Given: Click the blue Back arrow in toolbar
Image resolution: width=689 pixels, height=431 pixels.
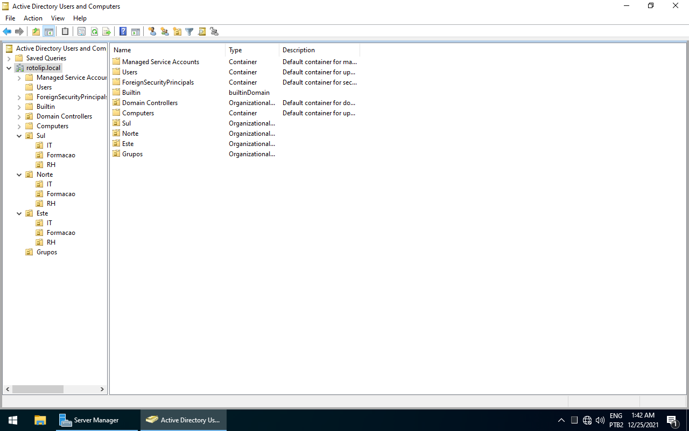Looking at the screenshot, I should point(7,32).
